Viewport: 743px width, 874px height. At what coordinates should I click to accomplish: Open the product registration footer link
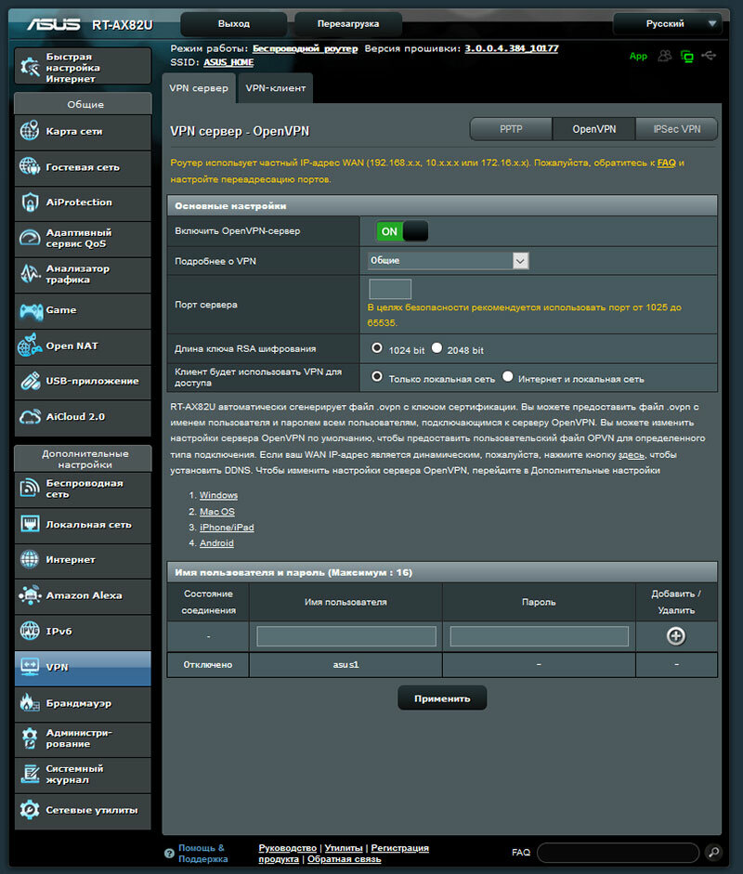tap(344, 854)
